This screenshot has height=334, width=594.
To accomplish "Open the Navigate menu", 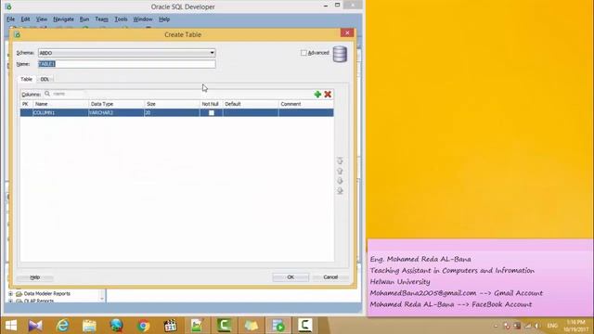I will [x=63, y=19].
